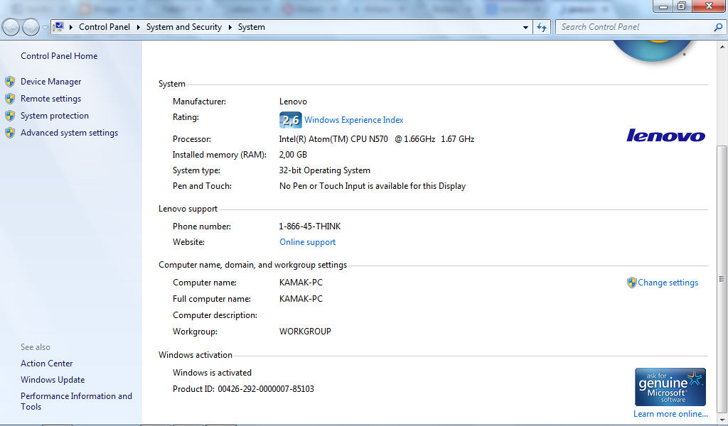The image size is (728, 426).
Task: Click the Windows is activated text
Action: pyautogui.click(x=212, y=373)
